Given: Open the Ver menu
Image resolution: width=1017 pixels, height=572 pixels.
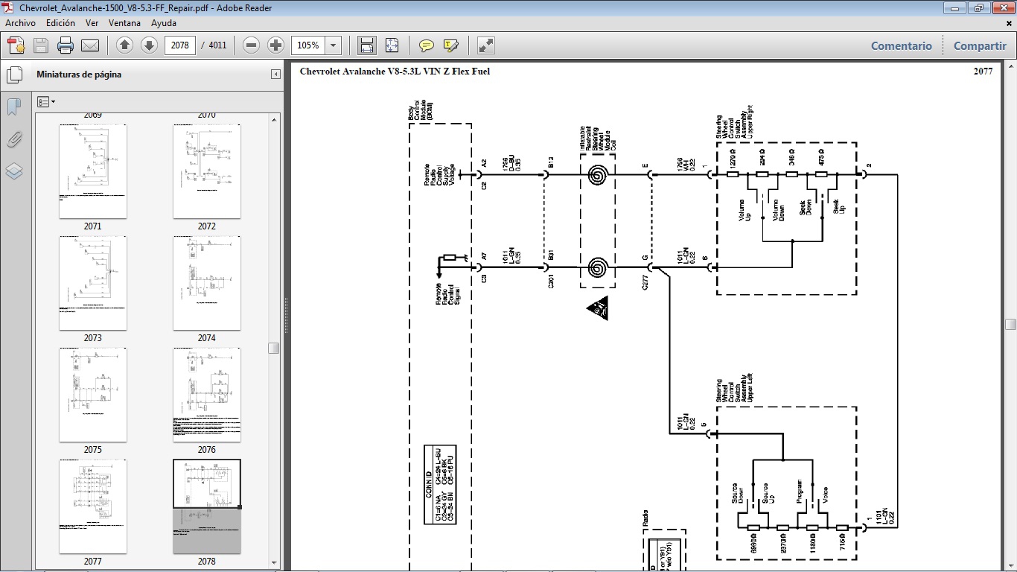Looking at the screenshot, I should click(92, 23).
